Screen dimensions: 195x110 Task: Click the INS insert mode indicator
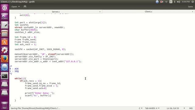click(191, 108)
